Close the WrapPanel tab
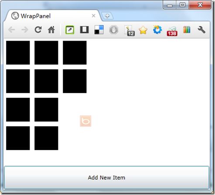This screenshot has height=195, width=215. coord(94,16)
